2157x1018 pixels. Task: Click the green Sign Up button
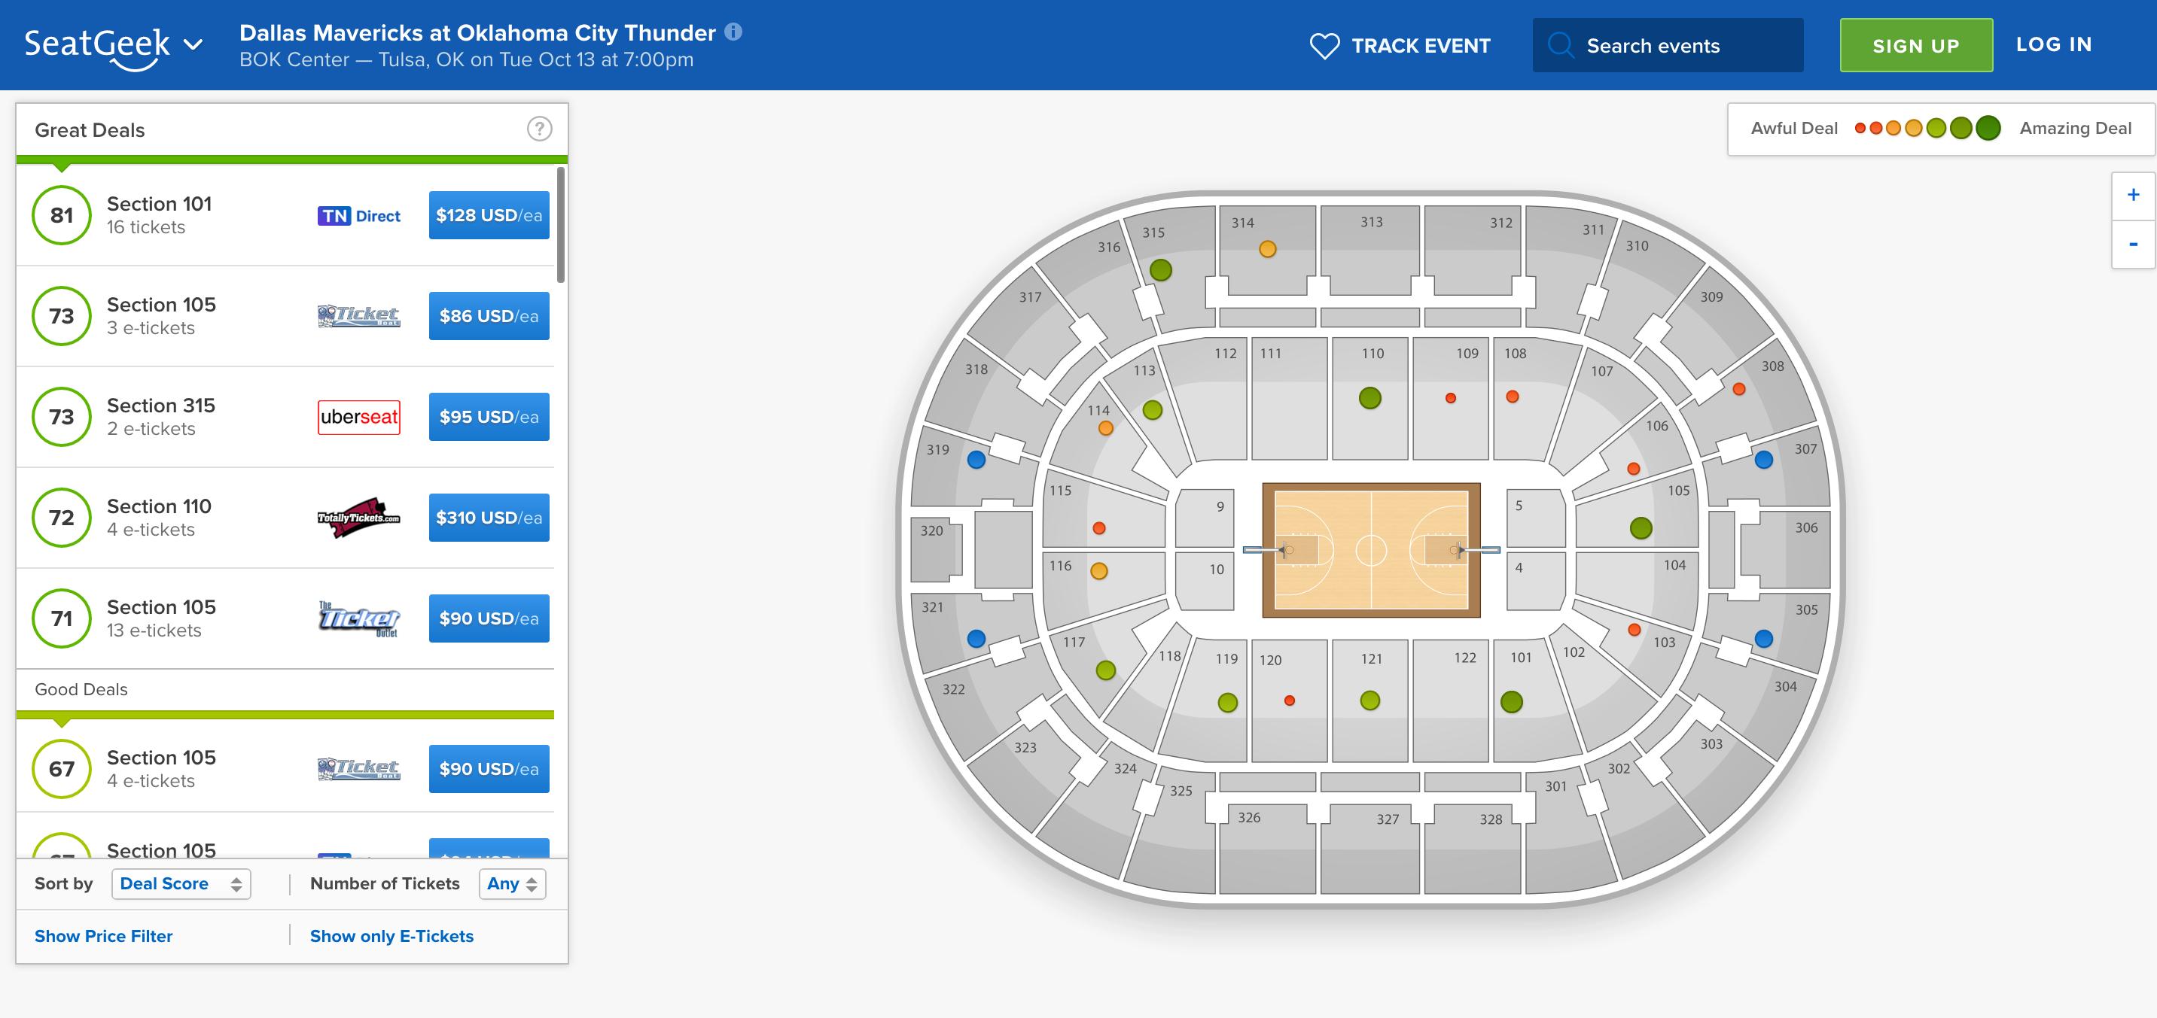coord(1916,45)
